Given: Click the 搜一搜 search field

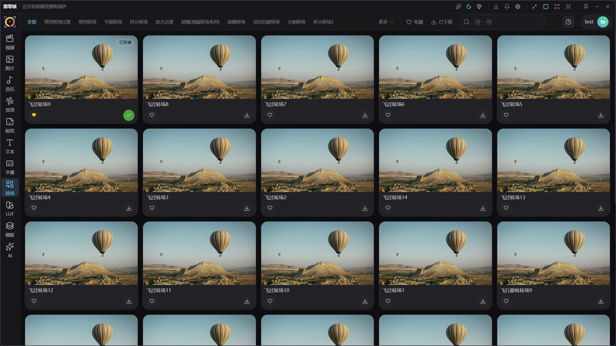Looking at the screenshot, I should pos(502,22).
